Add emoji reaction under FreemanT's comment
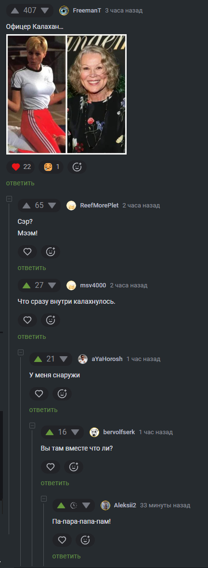This screenshot has width=208, height=568. [77, 167]
